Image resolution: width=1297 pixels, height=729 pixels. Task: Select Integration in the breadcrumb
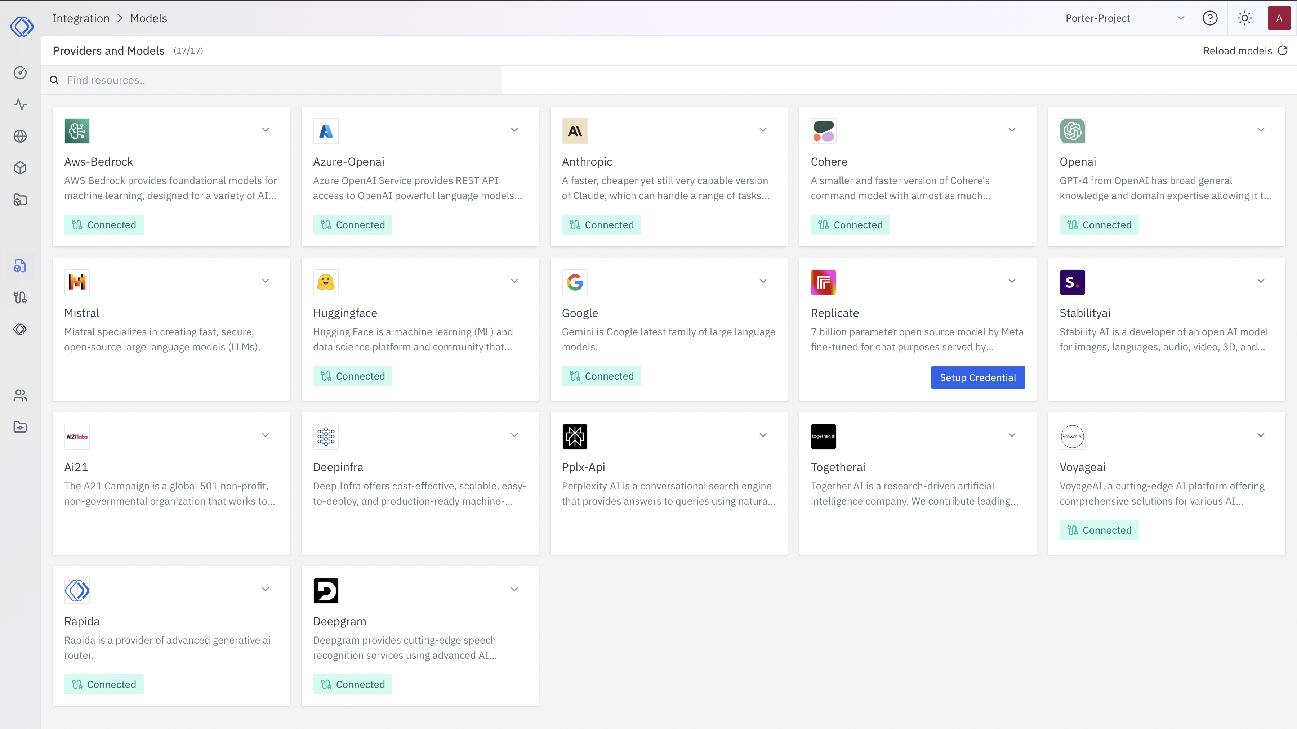click(81, 18)
